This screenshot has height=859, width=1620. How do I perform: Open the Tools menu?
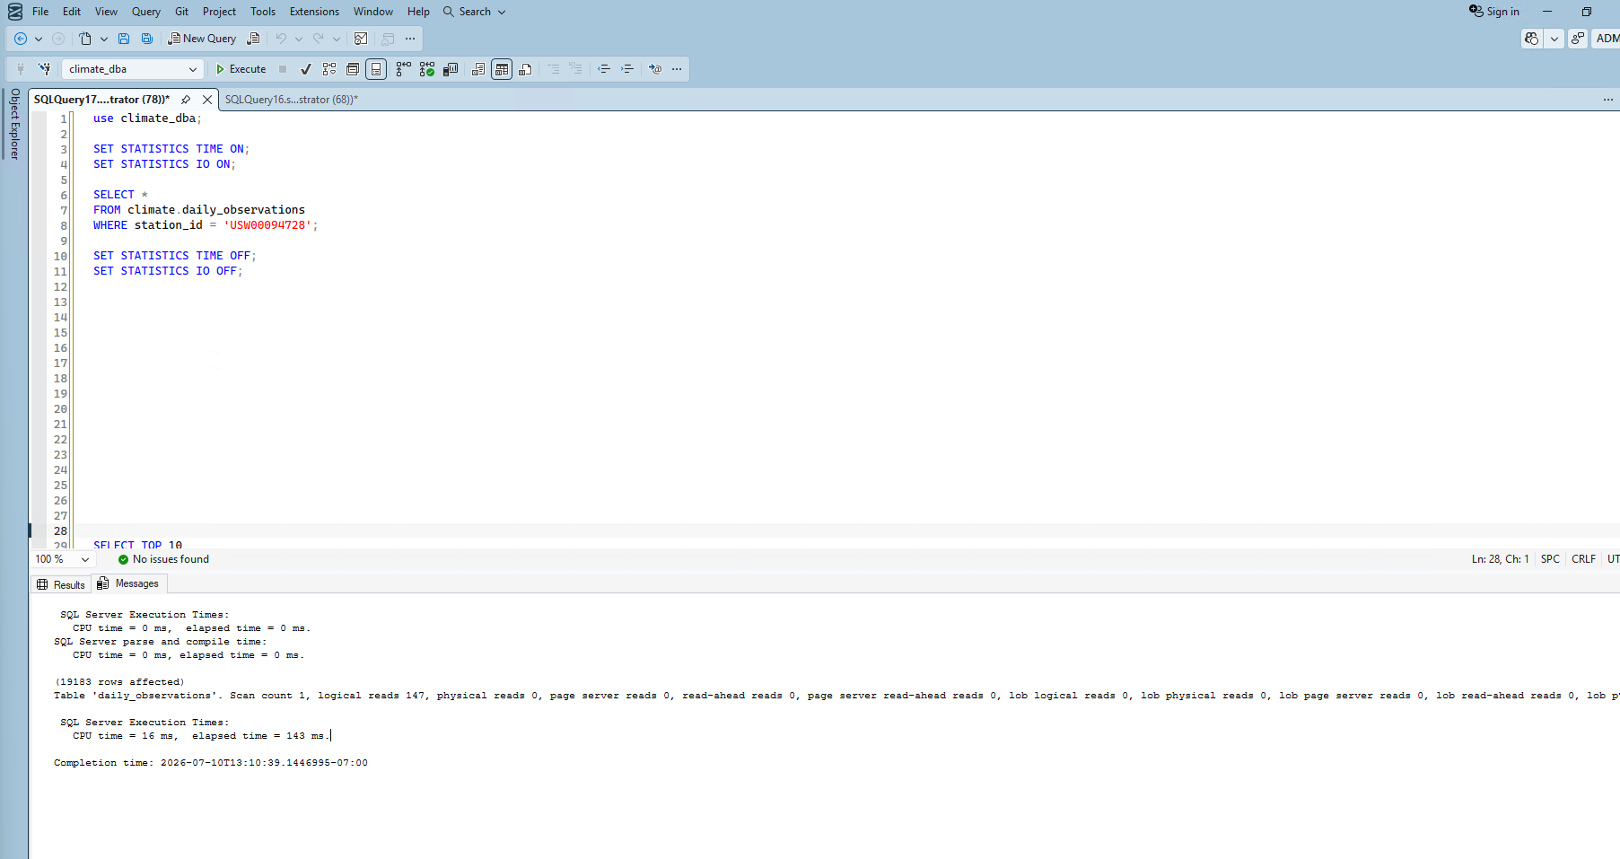[263, 12]
